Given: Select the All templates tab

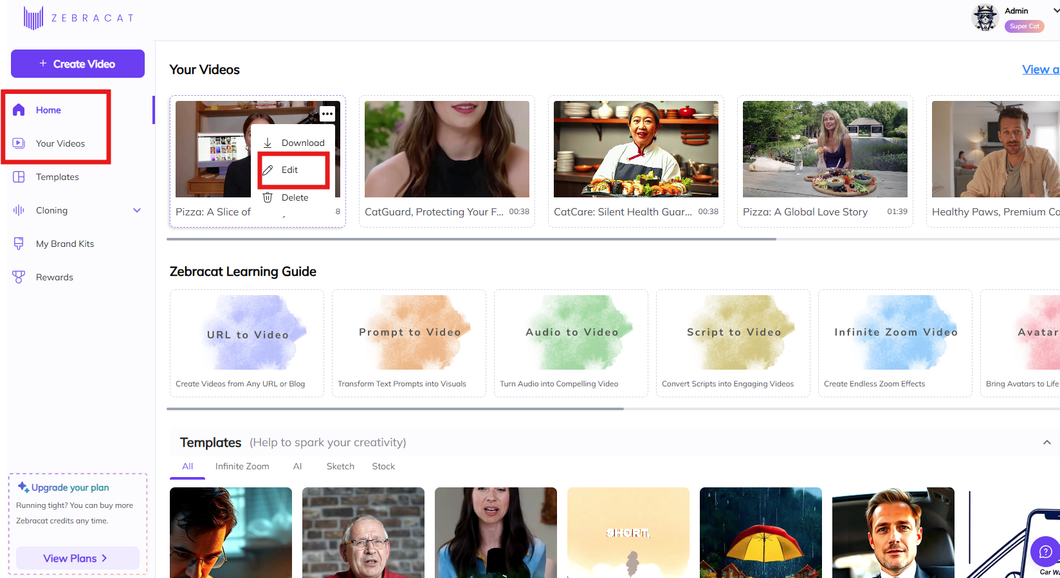Looking at the screenshot, I should point(187,466).
